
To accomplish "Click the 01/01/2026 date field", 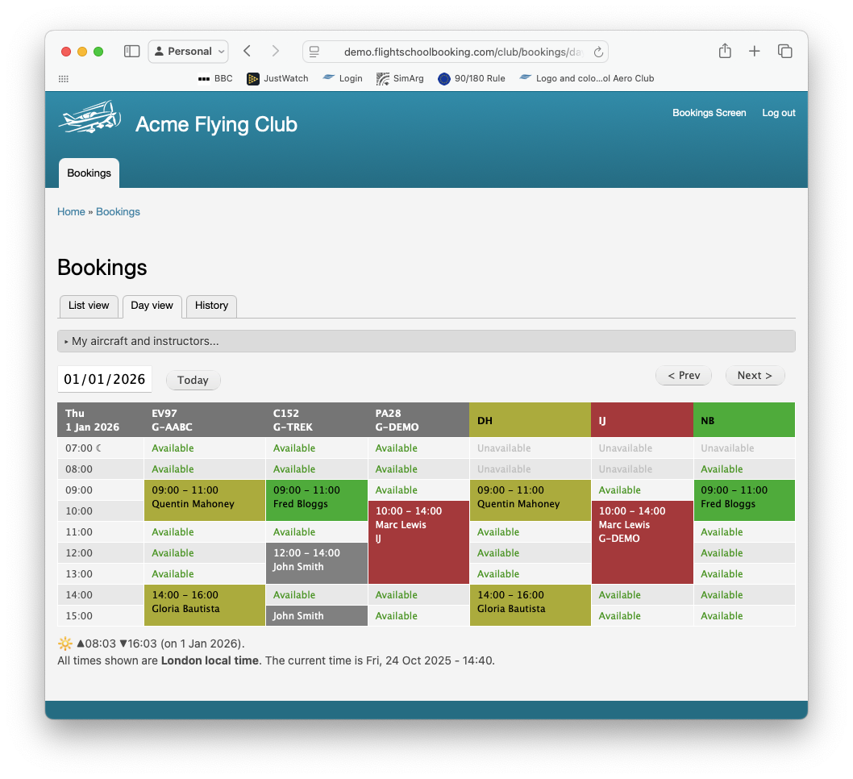I will point(105,380).
